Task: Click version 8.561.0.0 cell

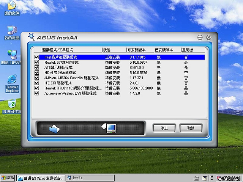Action: point(137,67)
